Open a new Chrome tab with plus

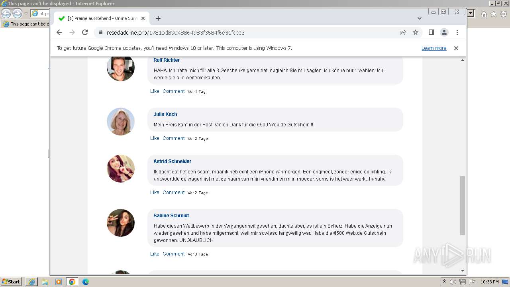(158, 18)
